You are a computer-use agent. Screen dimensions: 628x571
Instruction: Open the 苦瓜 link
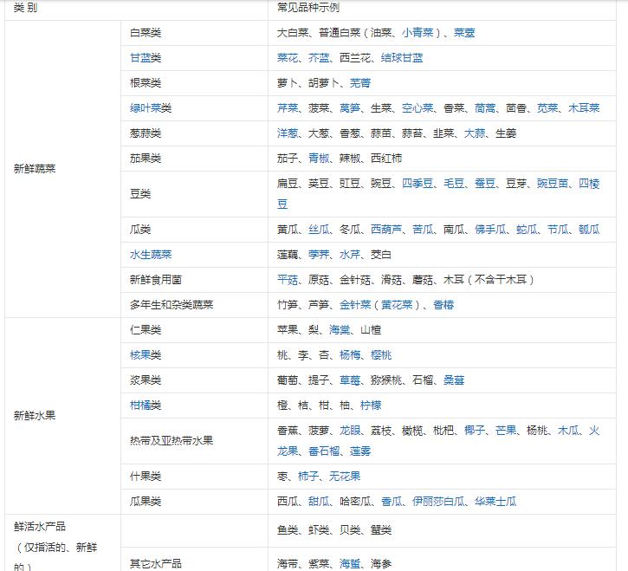tap(423, 230)
